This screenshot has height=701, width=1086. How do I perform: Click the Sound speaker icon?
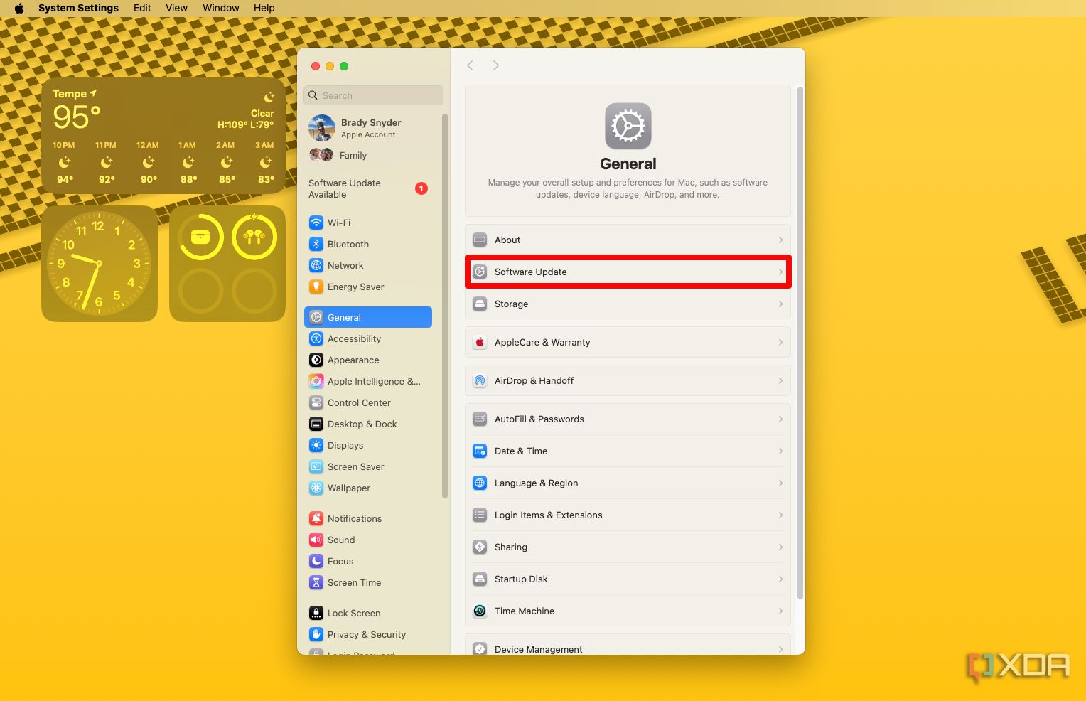(x=316, y=540)
